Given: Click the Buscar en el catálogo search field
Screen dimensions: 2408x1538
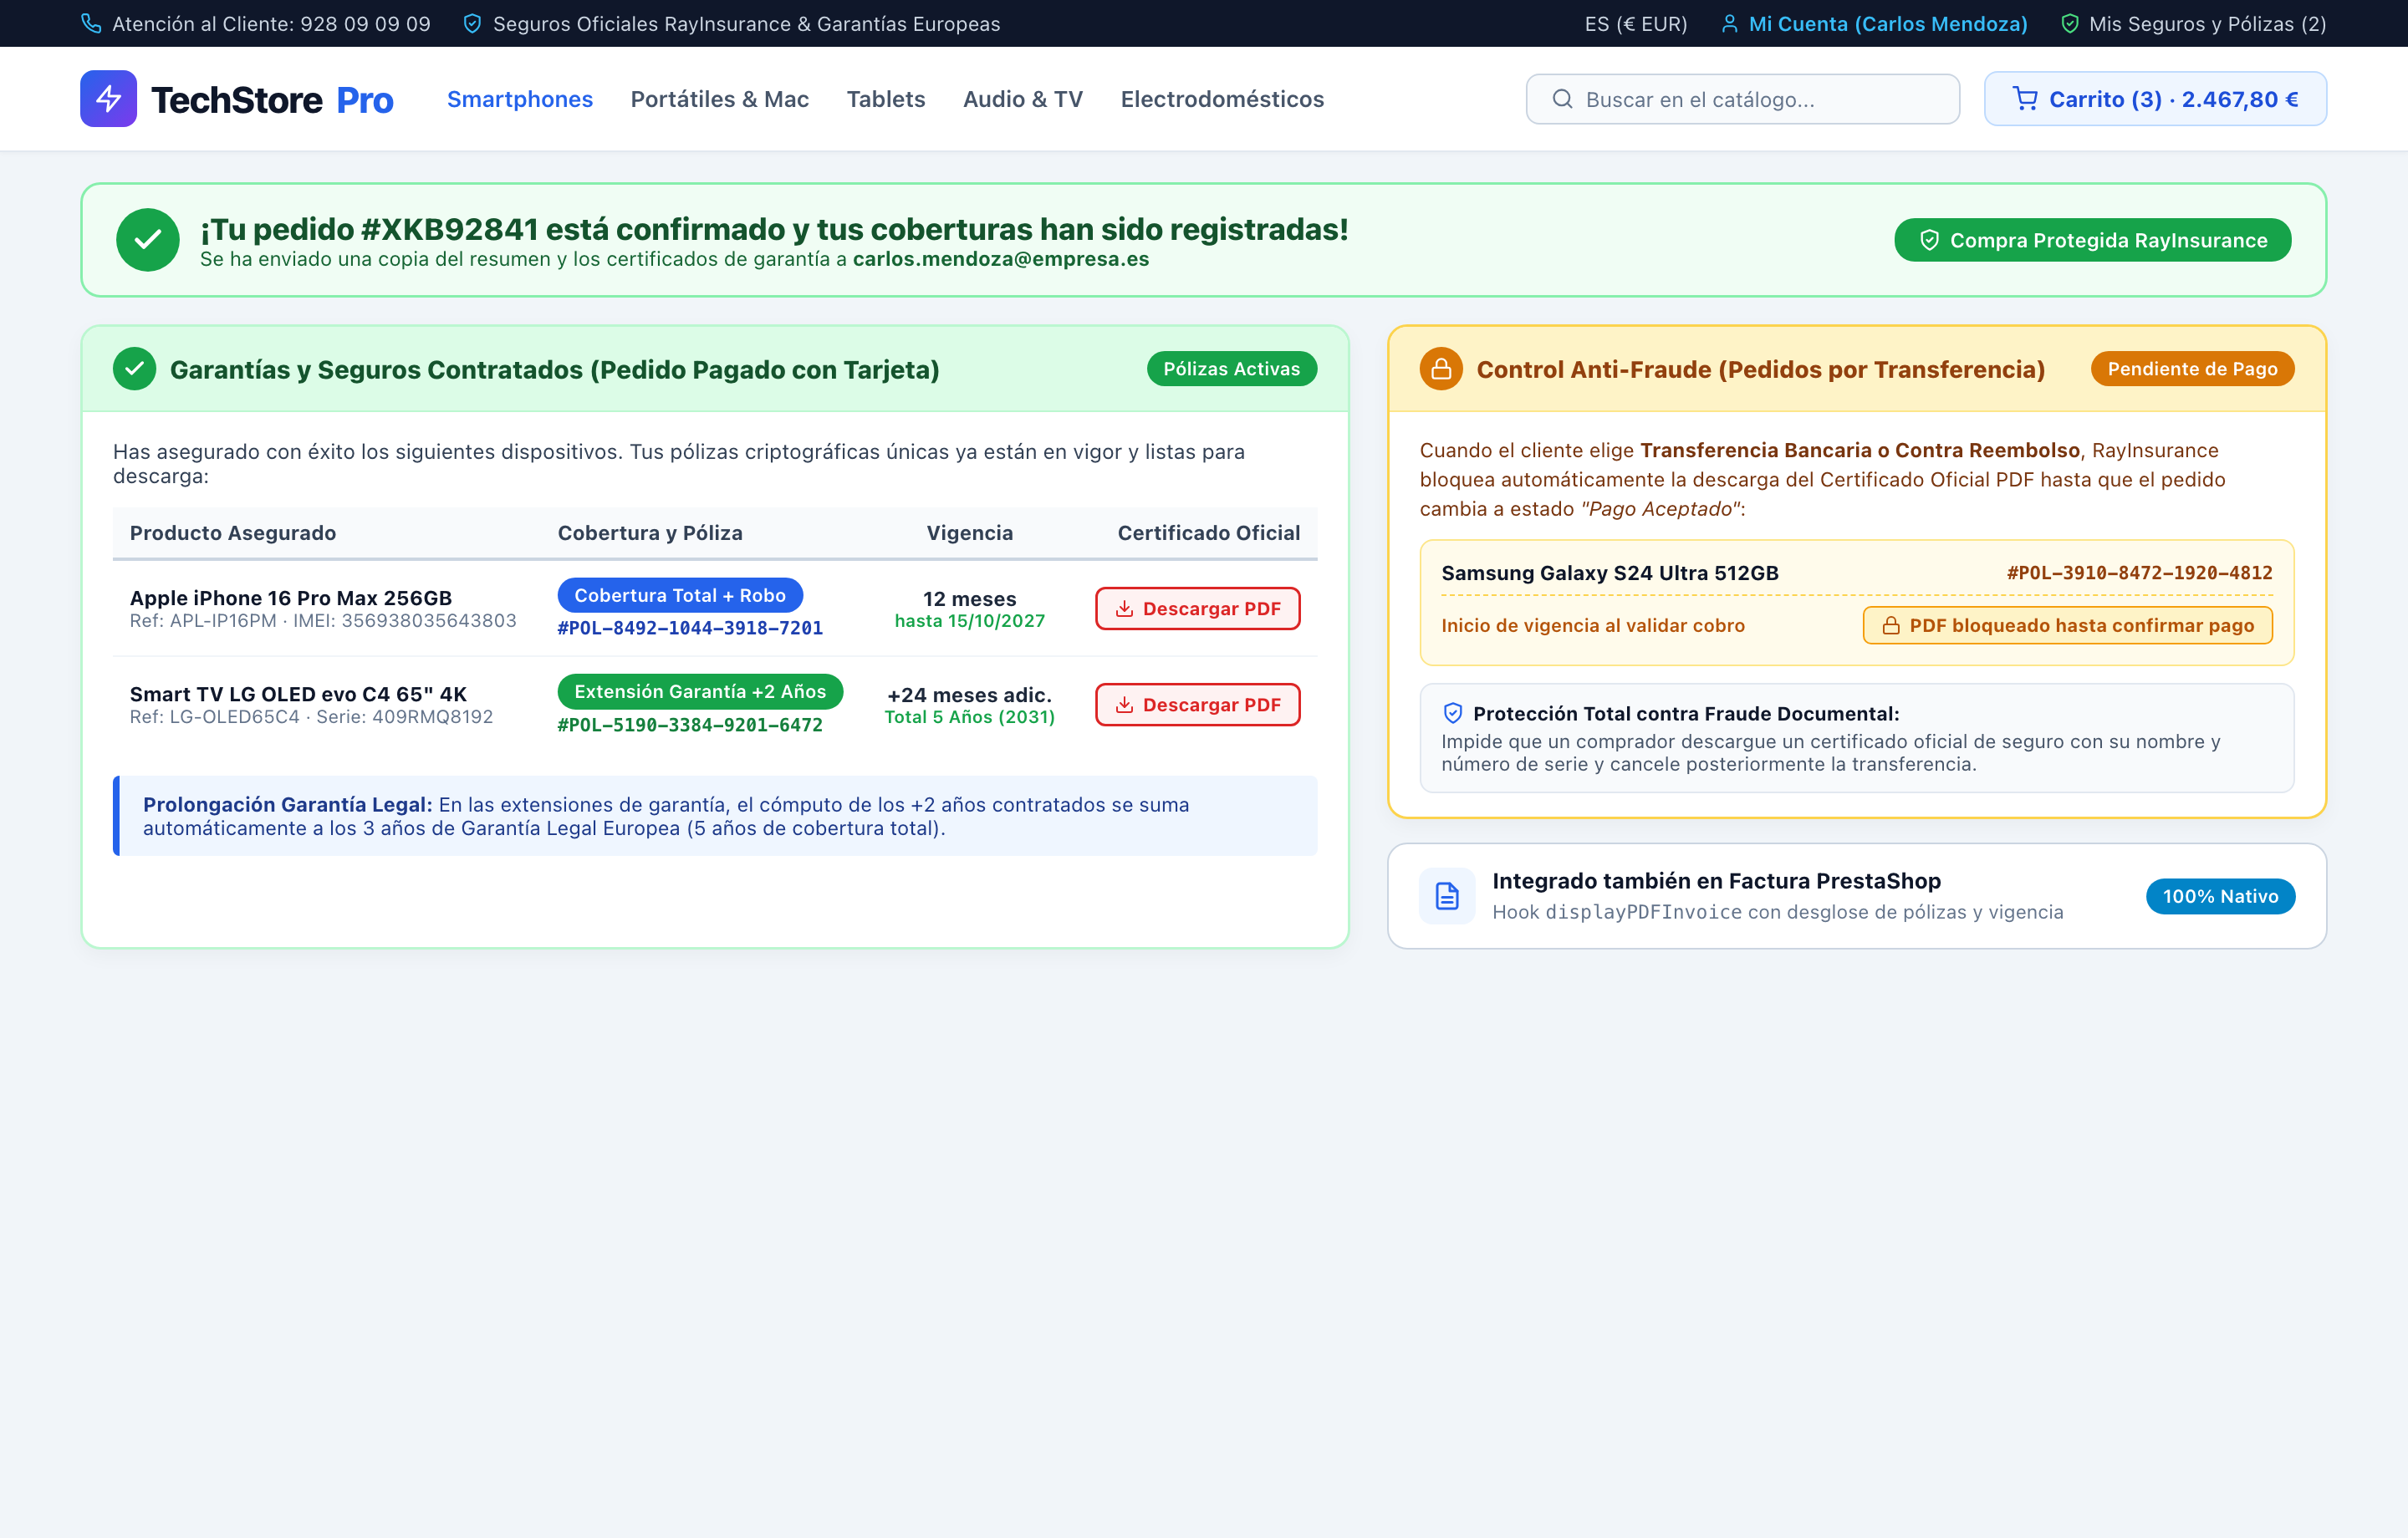Looking at the screenshot, I should tap(1743, 99).
